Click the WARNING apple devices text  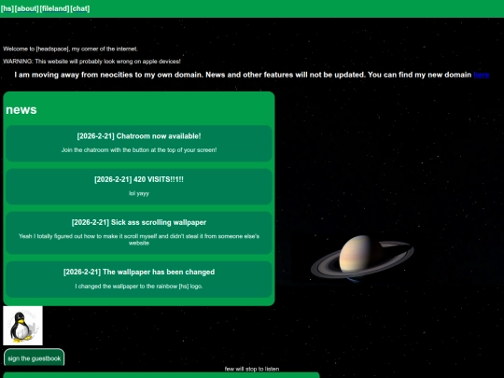tap(91, 61)
